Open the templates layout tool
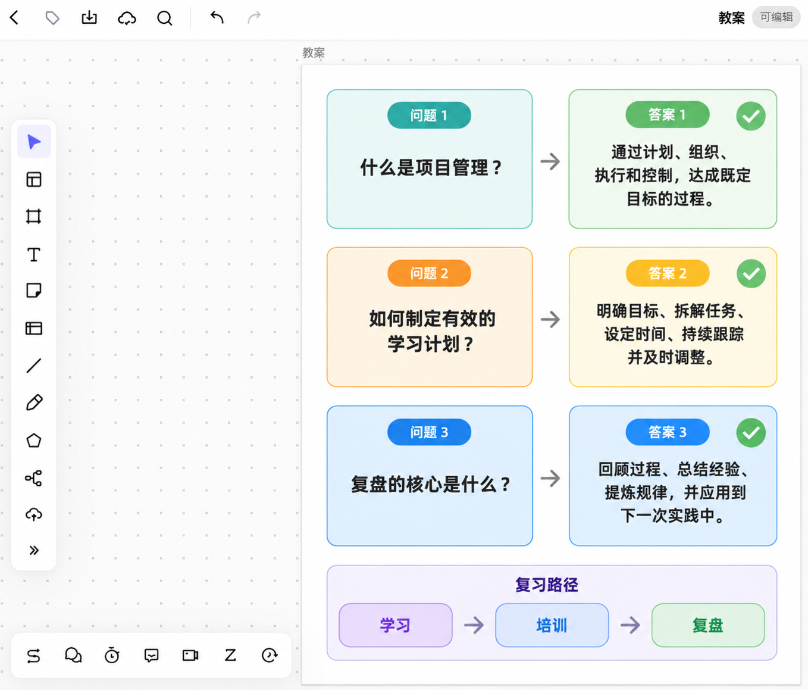This screenshot has height=690, width=808. tap(34, 179)
